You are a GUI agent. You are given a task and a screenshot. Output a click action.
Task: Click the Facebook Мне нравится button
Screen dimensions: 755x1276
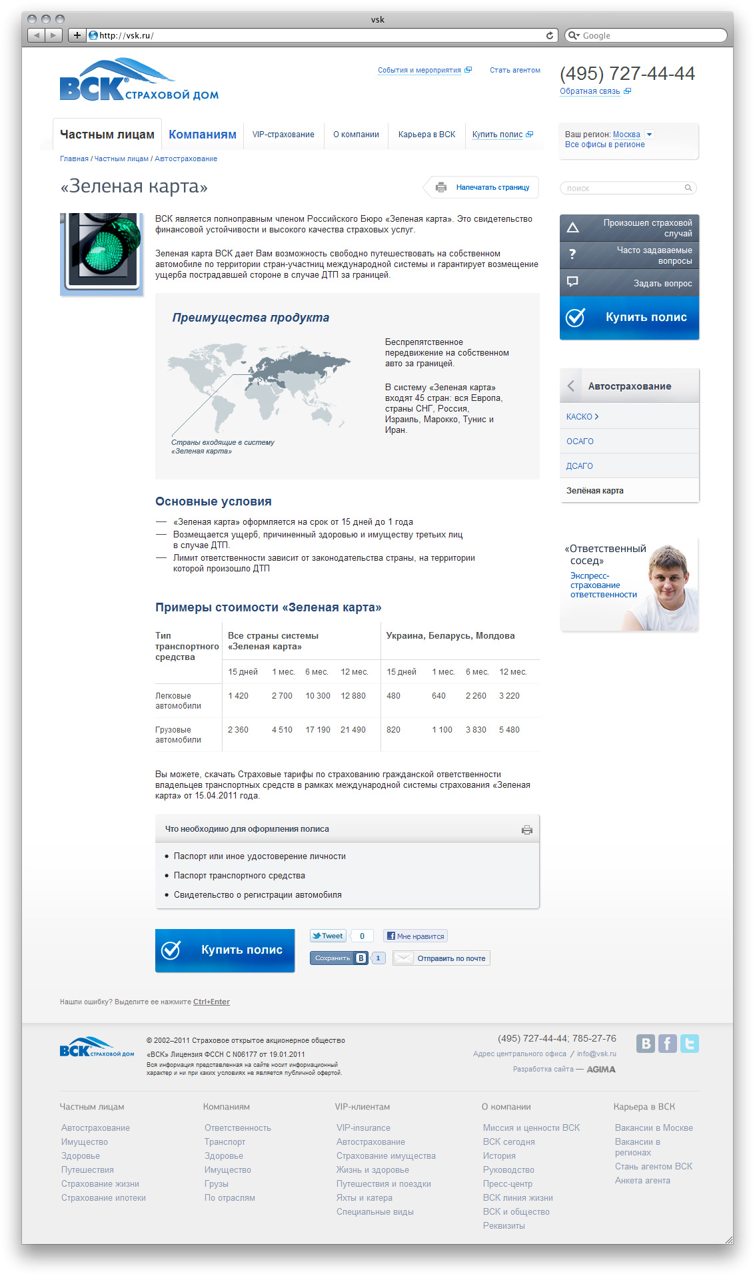coord(415,936)
